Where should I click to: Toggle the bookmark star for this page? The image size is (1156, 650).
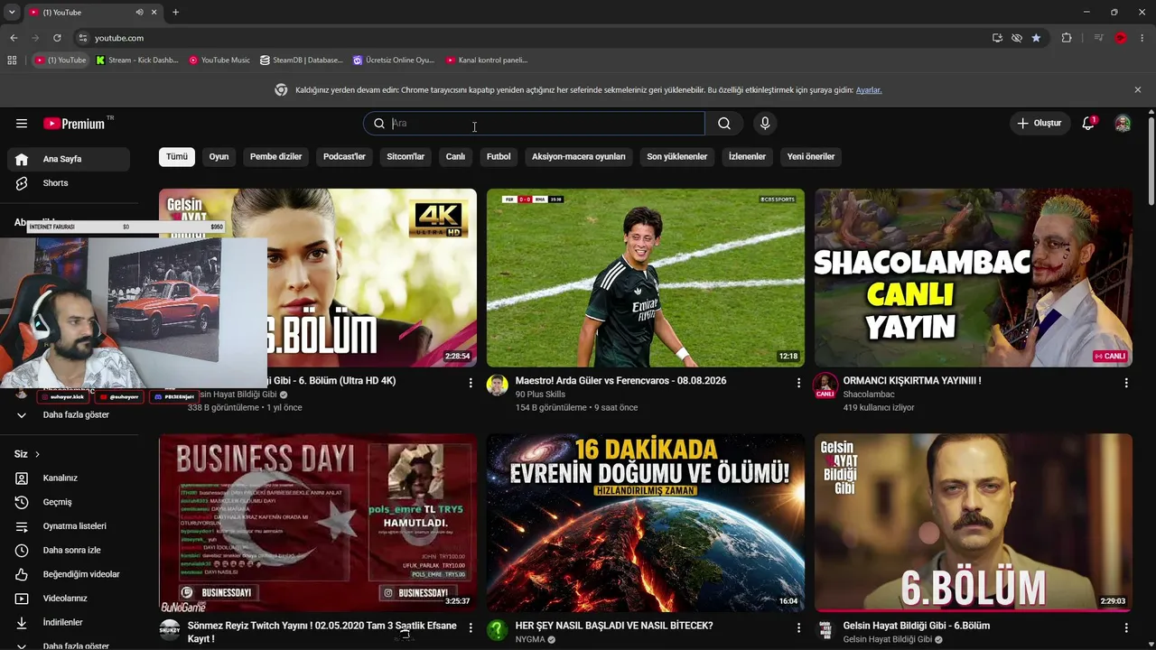click(x=1036, y=38)
